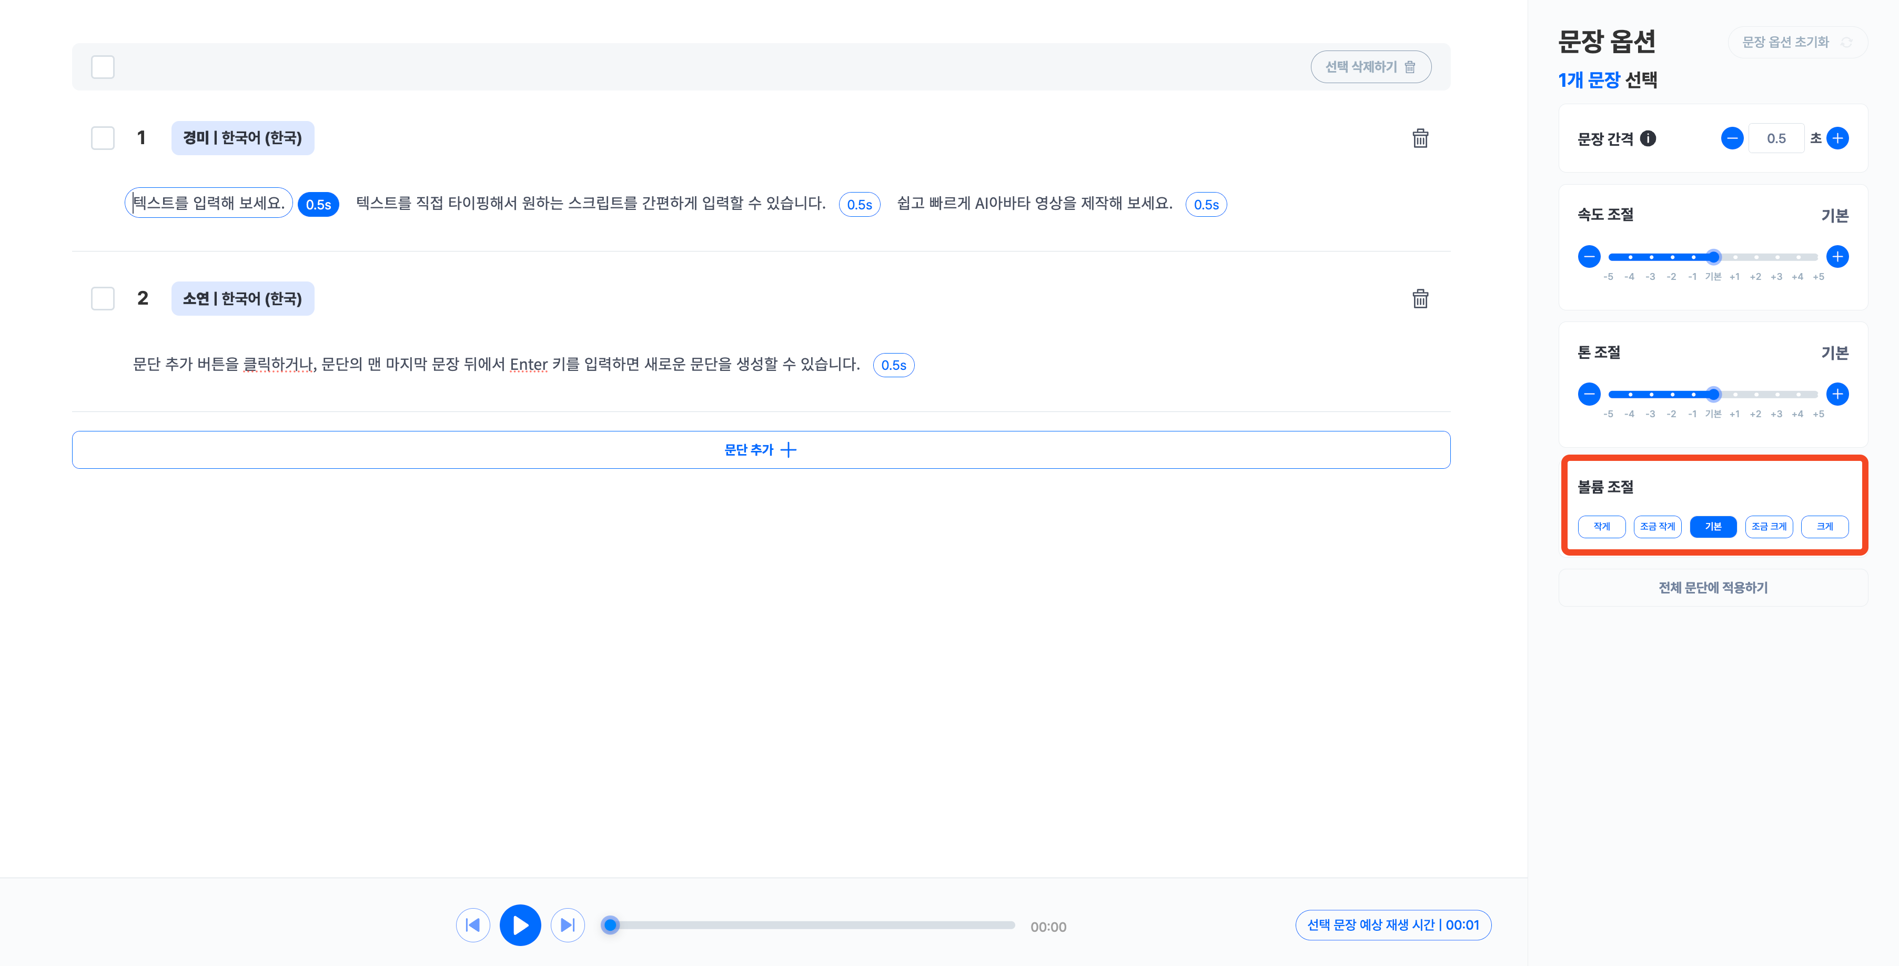Lower tone with the 톤 조절 minus icon
Screen dimensions: 1899x966
1589,394
